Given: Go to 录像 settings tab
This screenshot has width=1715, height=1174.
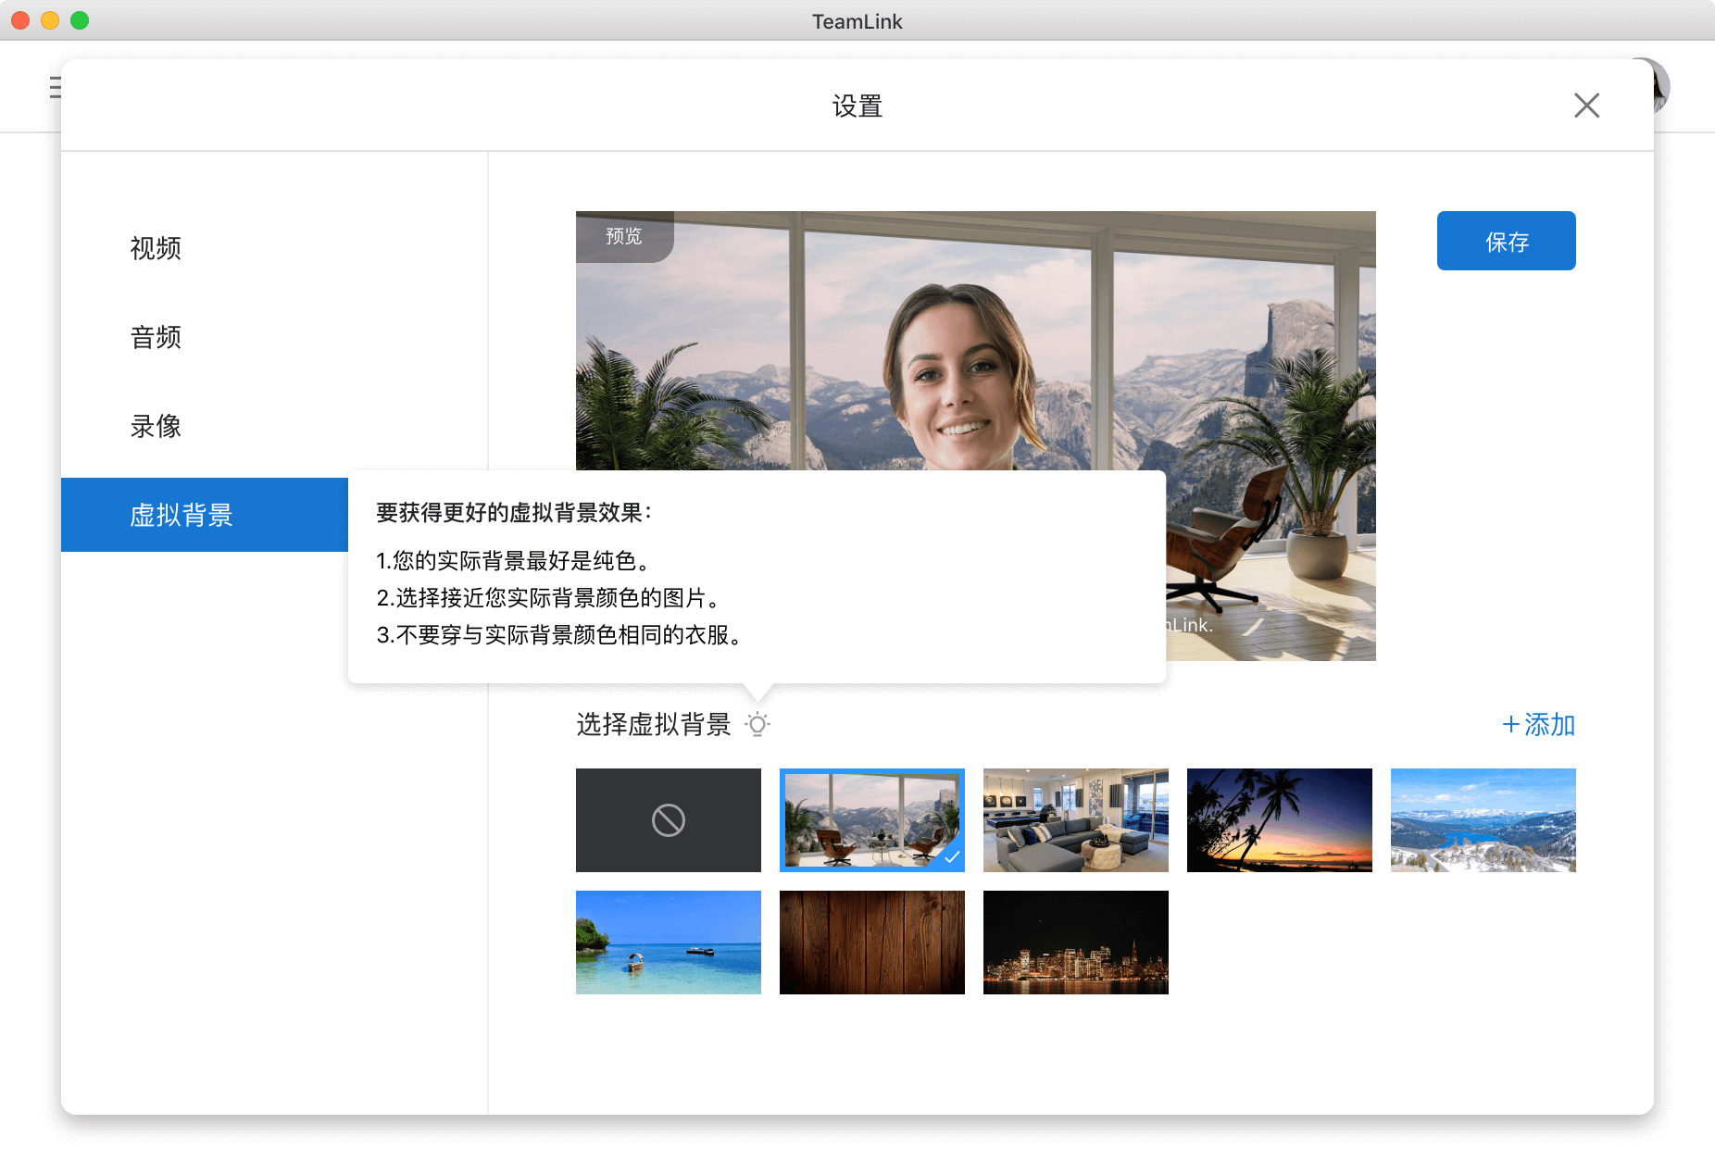Looking at the screenshot, I should tap(156, 426).
